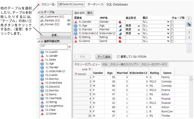Switch to クエリーのプレビュー tab
This screenshot has width=194, height=119.
click(87, 64)
